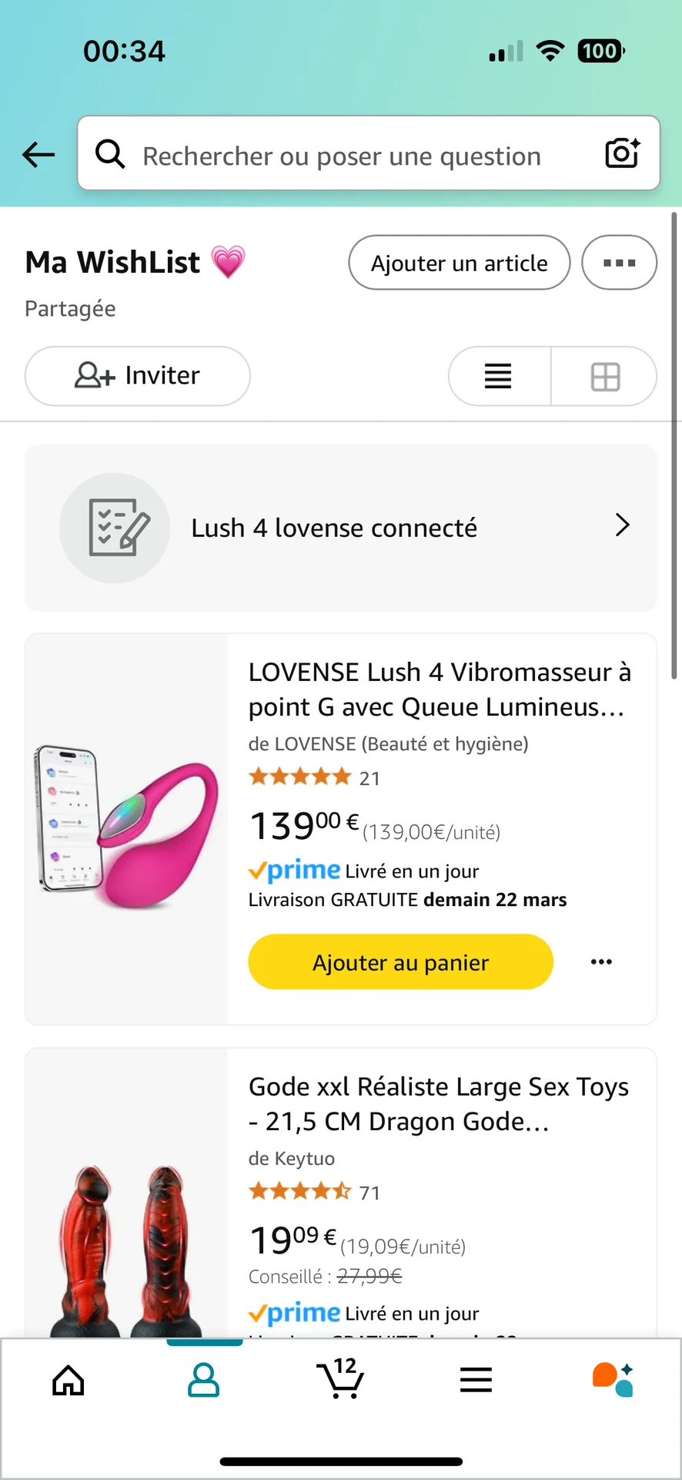Open LOVENSE Lush 4 product thumbnail

(126, 827)
